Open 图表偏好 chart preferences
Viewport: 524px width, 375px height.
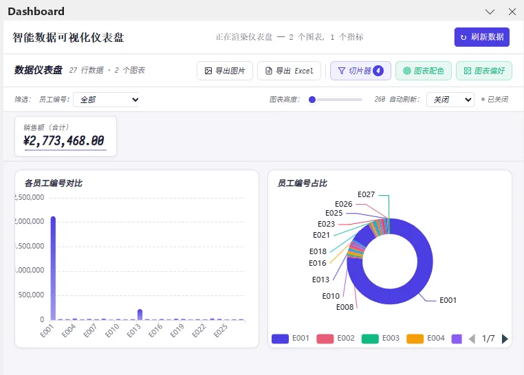pos(484,71)
